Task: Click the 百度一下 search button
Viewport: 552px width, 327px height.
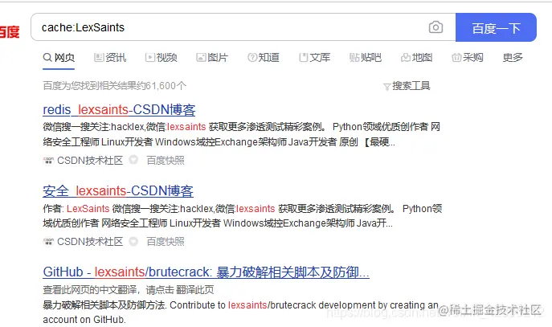Action: point(496,27)
